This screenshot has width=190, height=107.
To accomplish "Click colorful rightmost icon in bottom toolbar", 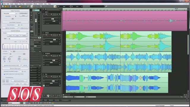I will pyautogui.click(x=53, y=103).
